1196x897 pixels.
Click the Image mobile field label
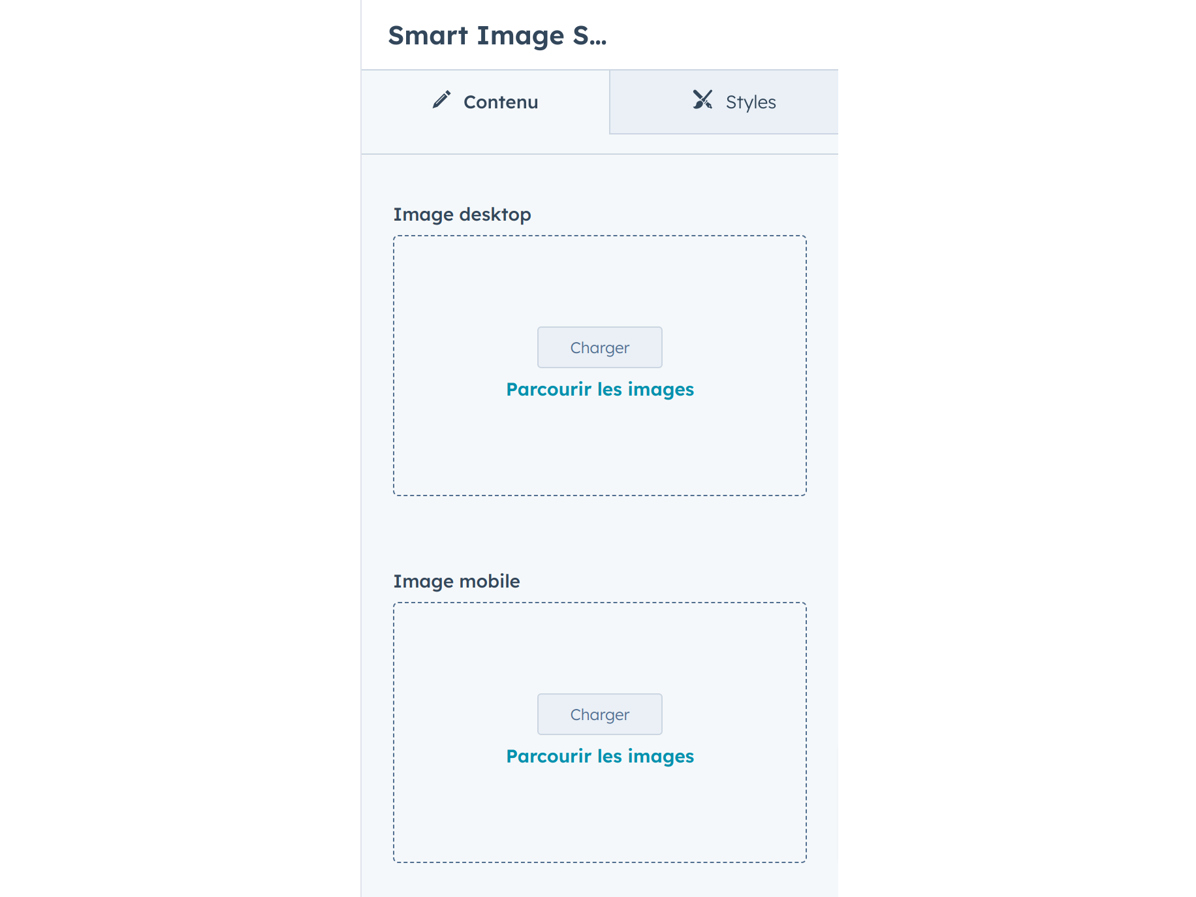pos(456,581)
